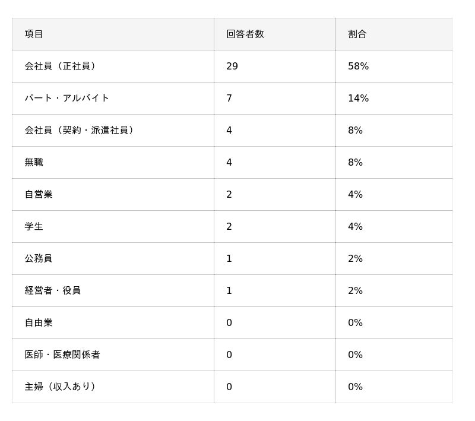Click the respondent count 7 cell
475x421 pixels.
[229, 98]
